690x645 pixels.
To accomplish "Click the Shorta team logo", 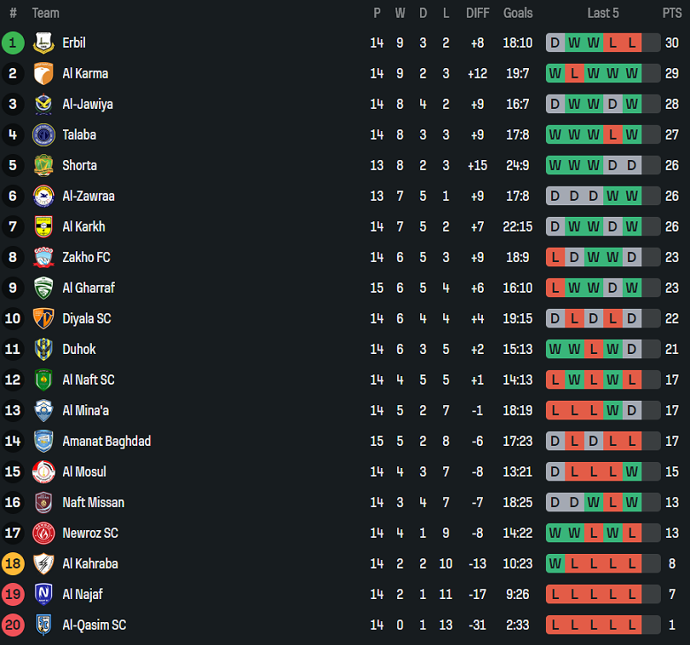I will click(43, 165).
